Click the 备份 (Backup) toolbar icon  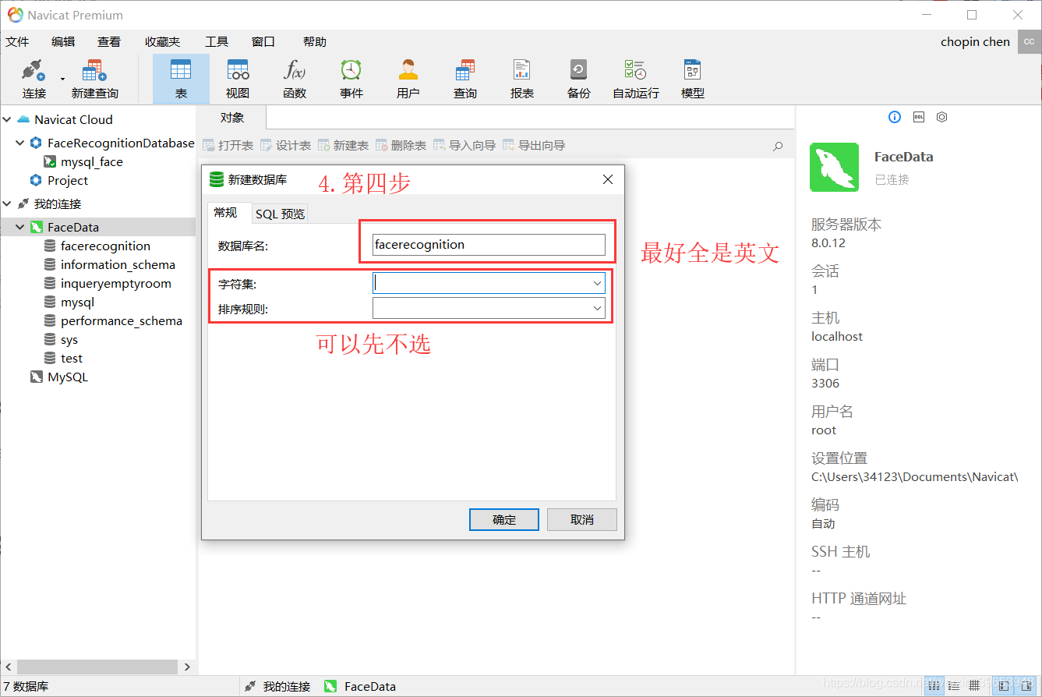578,77
